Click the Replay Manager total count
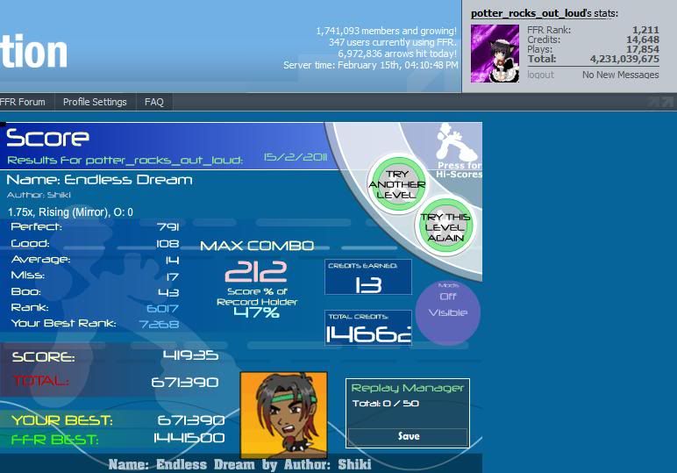 click(x=385, y=404)
